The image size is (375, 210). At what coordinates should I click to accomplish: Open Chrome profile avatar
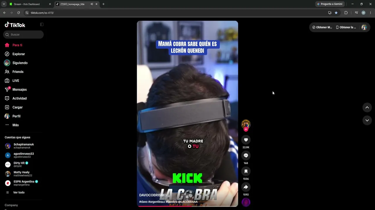coord(364,13)
